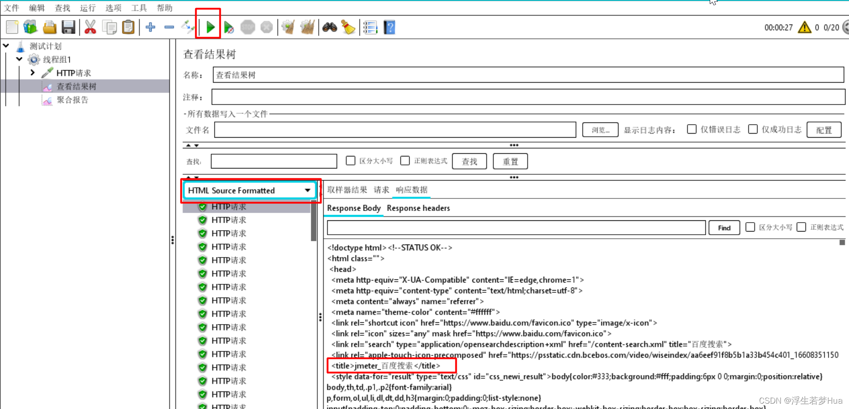Toggle 区分大小写 in the upper search row

(x=351, y=160)
